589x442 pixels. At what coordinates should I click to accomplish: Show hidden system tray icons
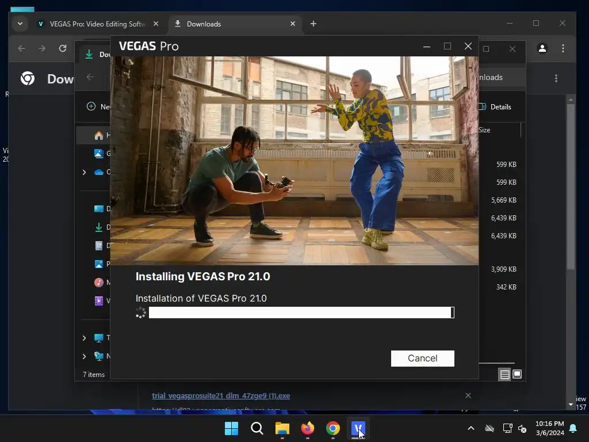471,428
